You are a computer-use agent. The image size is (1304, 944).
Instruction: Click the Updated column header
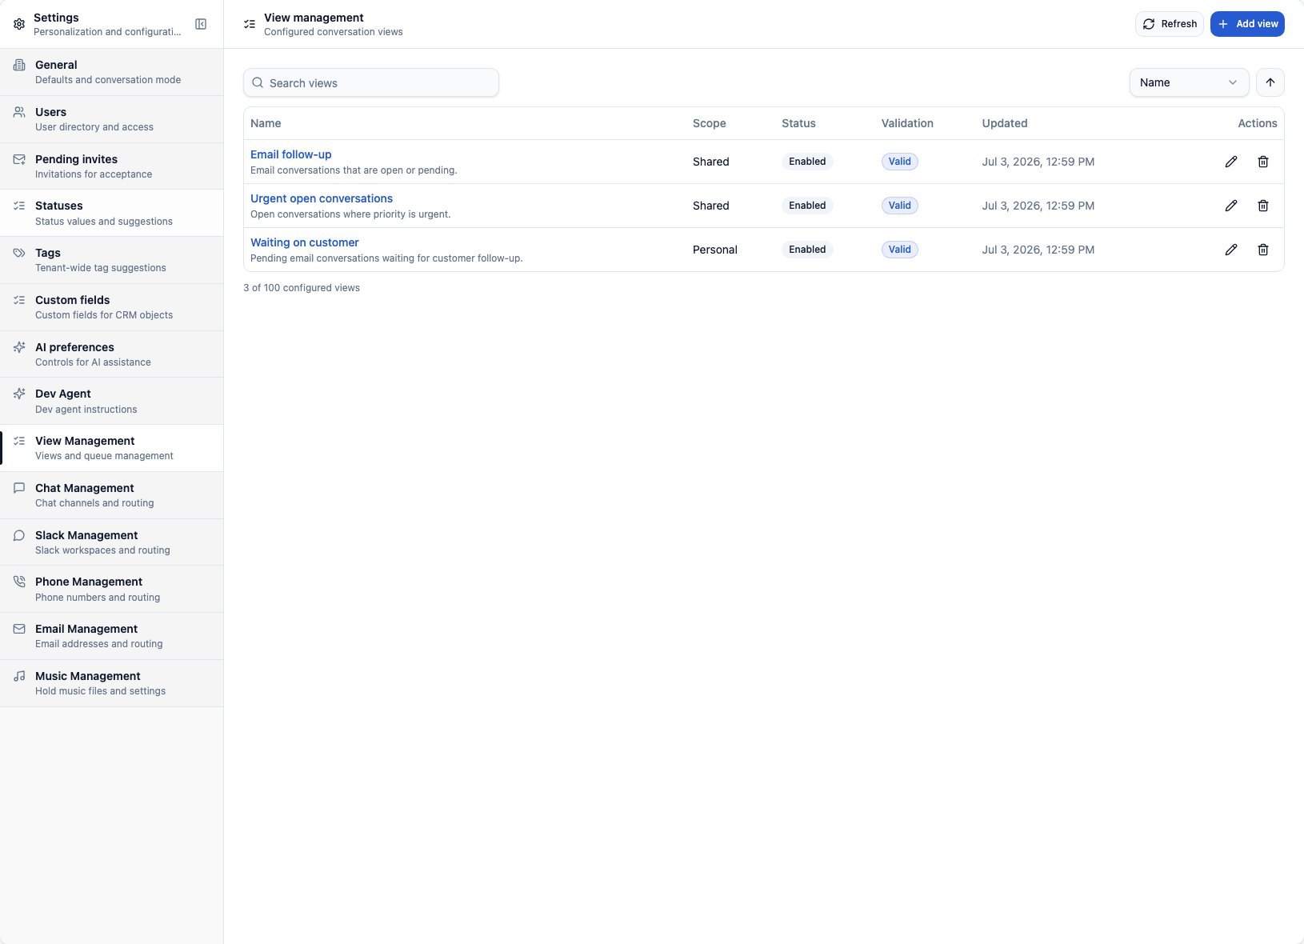pyautogui.click(x=1005, y=123)
